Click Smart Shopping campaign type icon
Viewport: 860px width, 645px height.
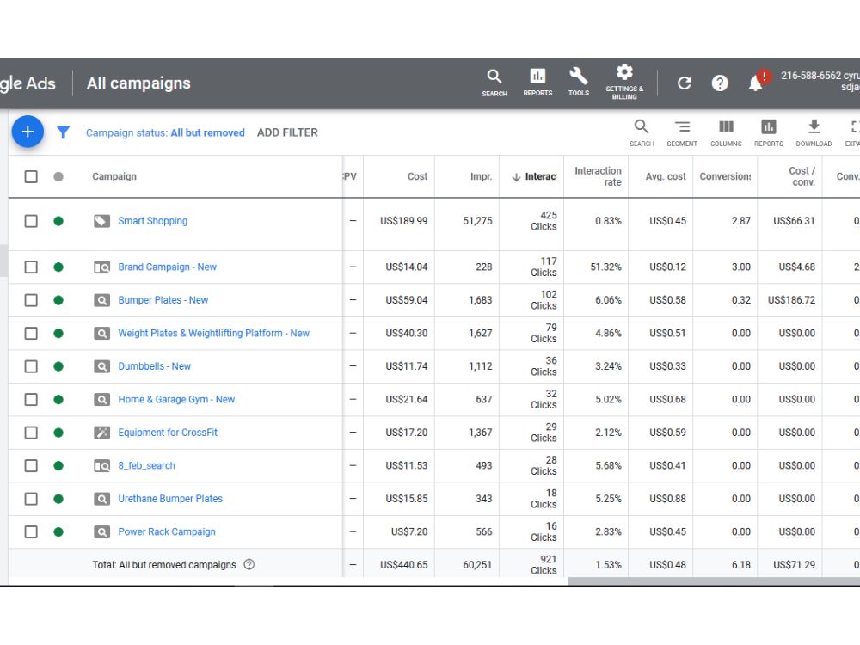click(x=101, y=221)
